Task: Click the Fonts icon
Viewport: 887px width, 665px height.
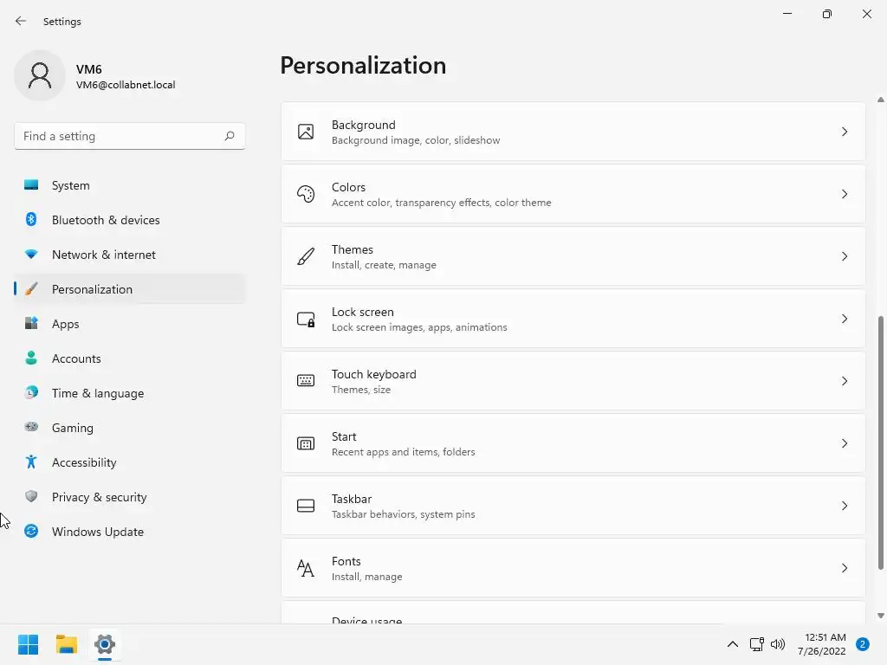Action: point(306,568)
